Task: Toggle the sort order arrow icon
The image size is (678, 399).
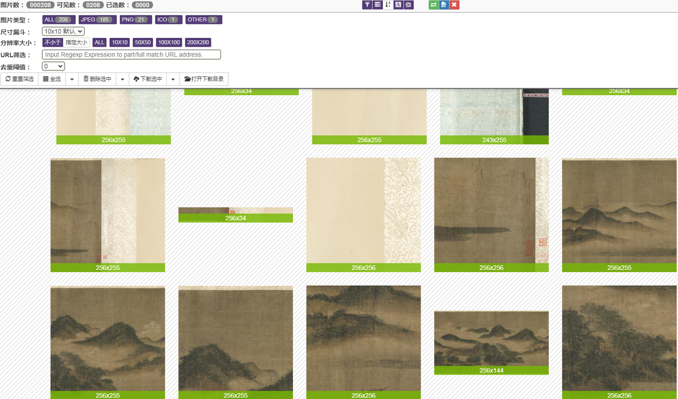Action: pos(388,5)
